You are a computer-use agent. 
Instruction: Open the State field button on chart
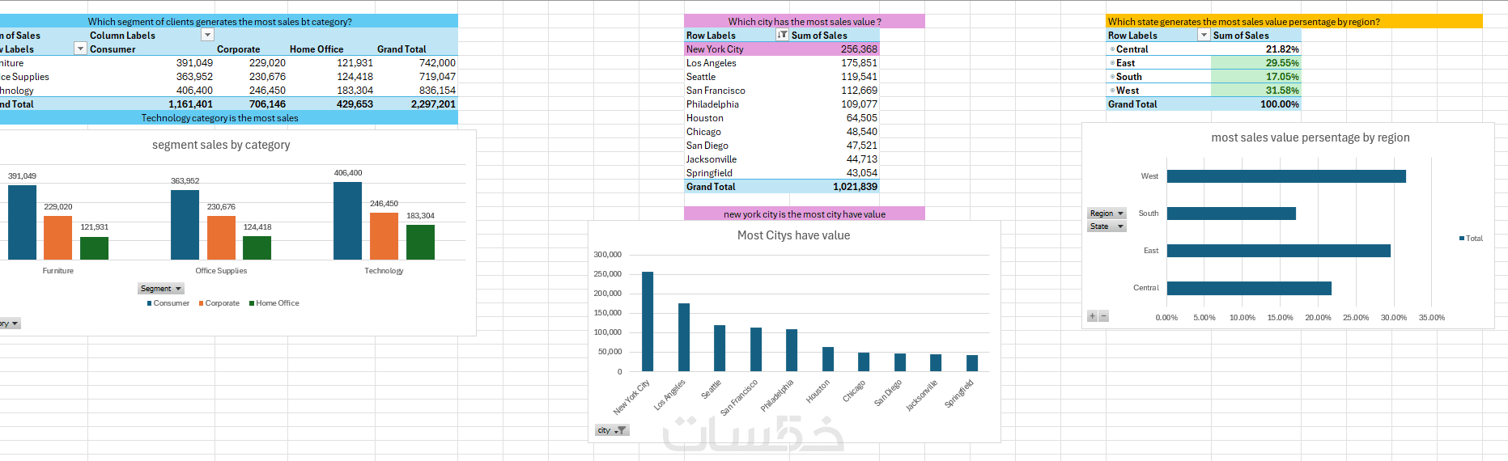[x=1107, y=226]
